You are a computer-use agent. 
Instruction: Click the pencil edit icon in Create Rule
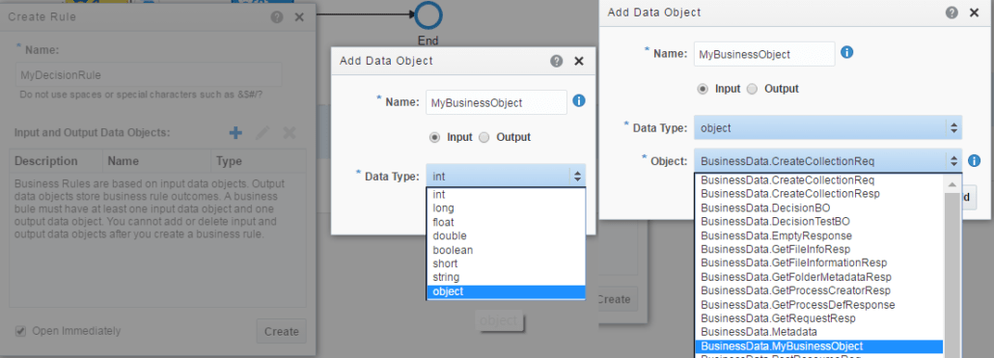262,132
